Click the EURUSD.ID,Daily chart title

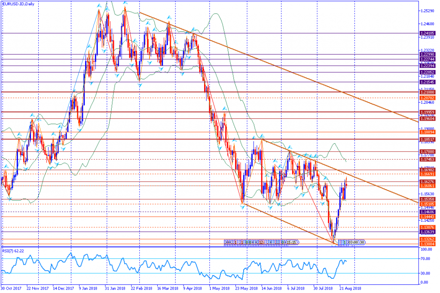click(19, 4)
